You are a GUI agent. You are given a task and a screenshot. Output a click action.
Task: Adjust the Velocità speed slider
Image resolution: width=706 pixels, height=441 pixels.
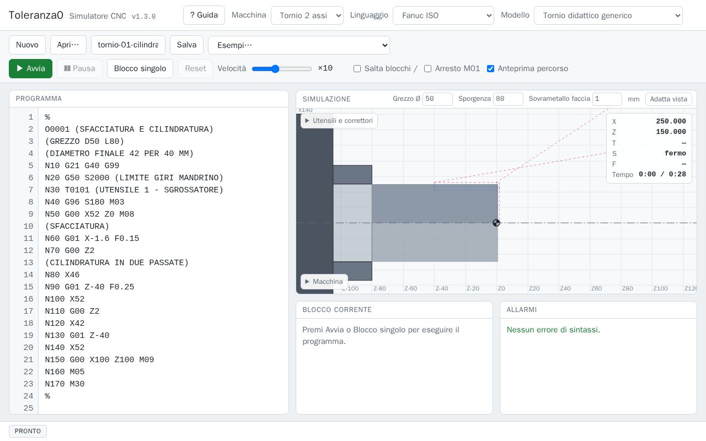[282, 69]
